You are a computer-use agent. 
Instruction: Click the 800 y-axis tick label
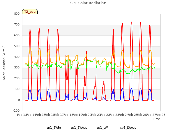(x=17, y=14)
